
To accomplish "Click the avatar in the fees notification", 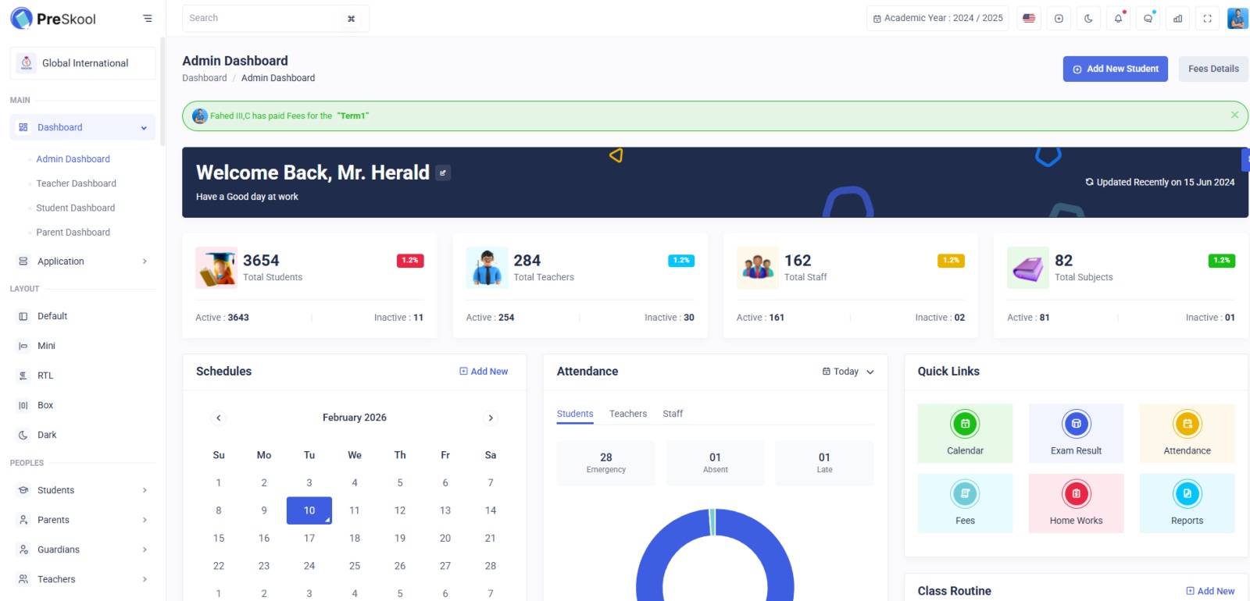I will [x=200, y=116].
